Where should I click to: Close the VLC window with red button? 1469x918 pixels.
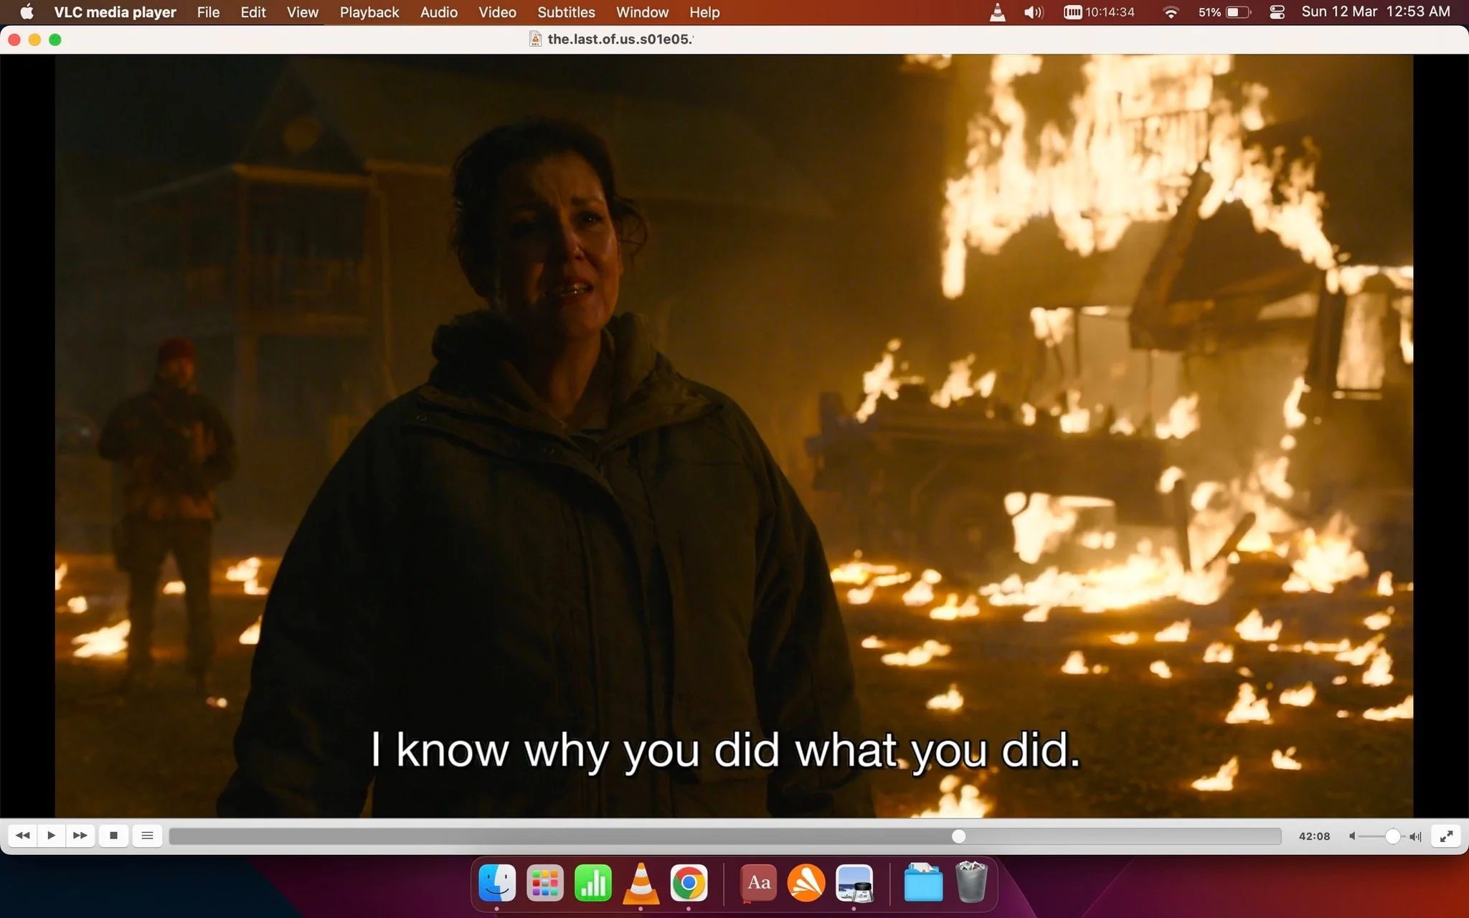14,39
